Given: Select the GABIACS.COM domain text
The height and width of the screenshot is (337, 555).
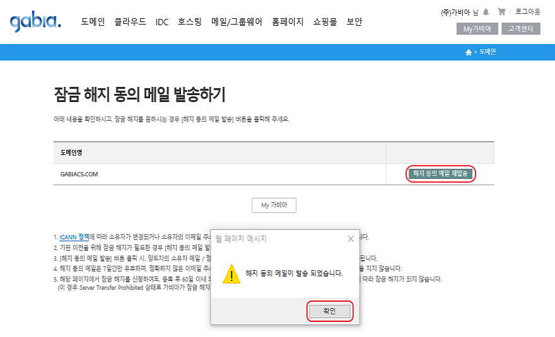Looking at the screenshot, I should click(79, 174).
